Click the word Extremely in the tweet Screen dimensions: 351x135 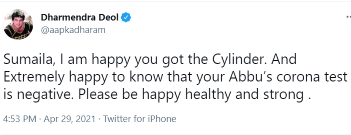click(x=34, y=77)
